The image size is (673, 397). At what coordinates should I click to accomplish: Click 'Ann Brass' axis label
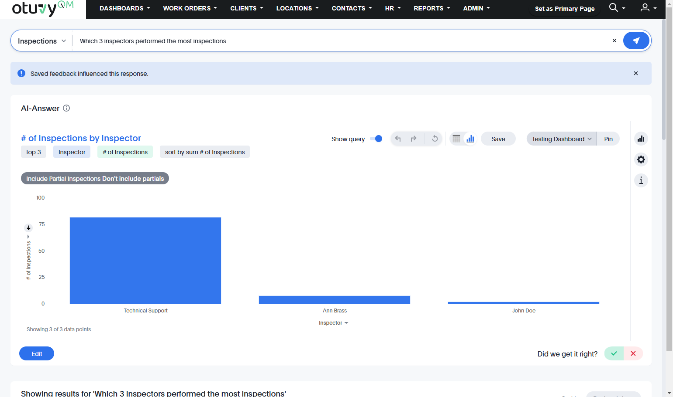pos(335,310)
